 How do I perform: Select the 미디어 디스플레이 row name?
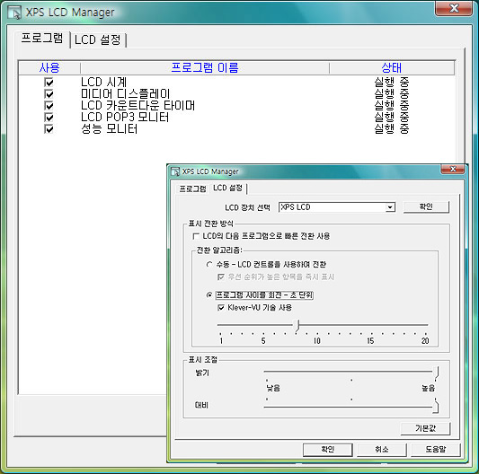[x=126, y=93]
